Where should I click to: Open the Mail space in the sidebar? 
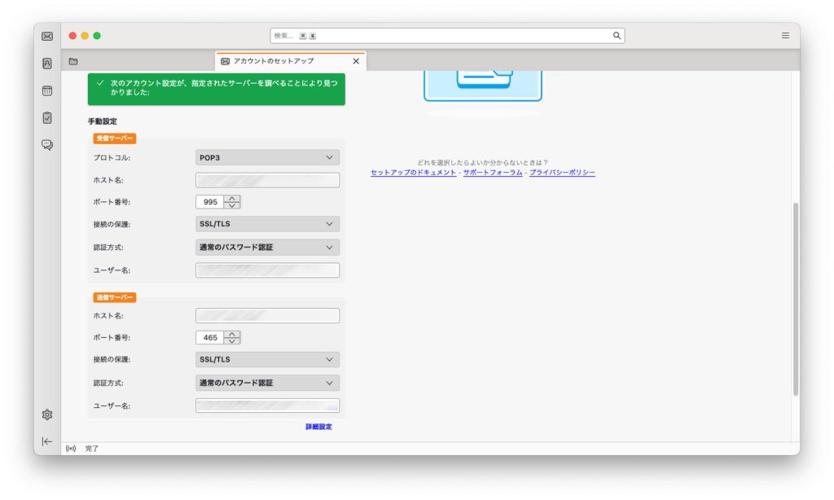pyautogui.click(x=46, y=36)
